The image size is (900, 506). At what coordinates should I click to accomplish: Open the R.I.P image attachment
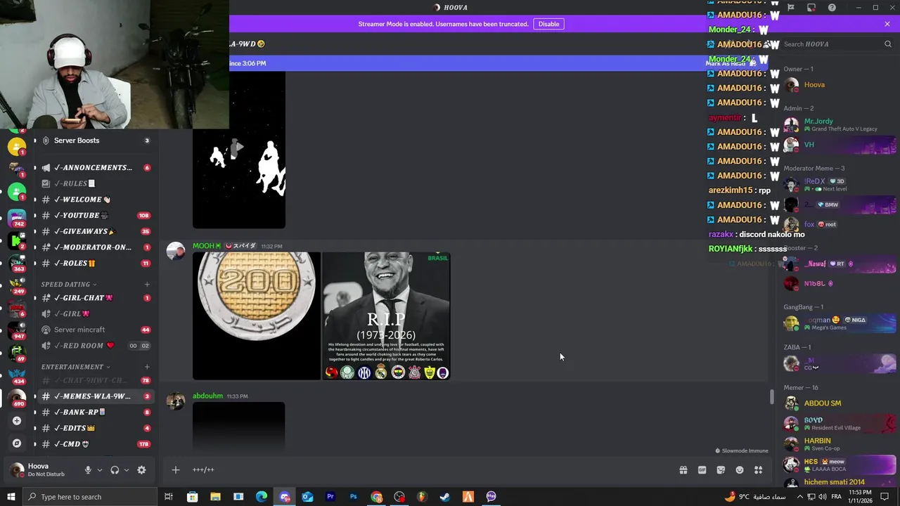click(386, 316)
